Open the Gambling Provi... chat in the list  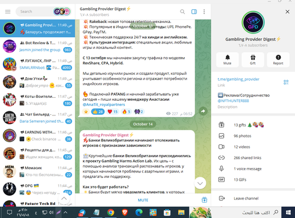point(37,28)
